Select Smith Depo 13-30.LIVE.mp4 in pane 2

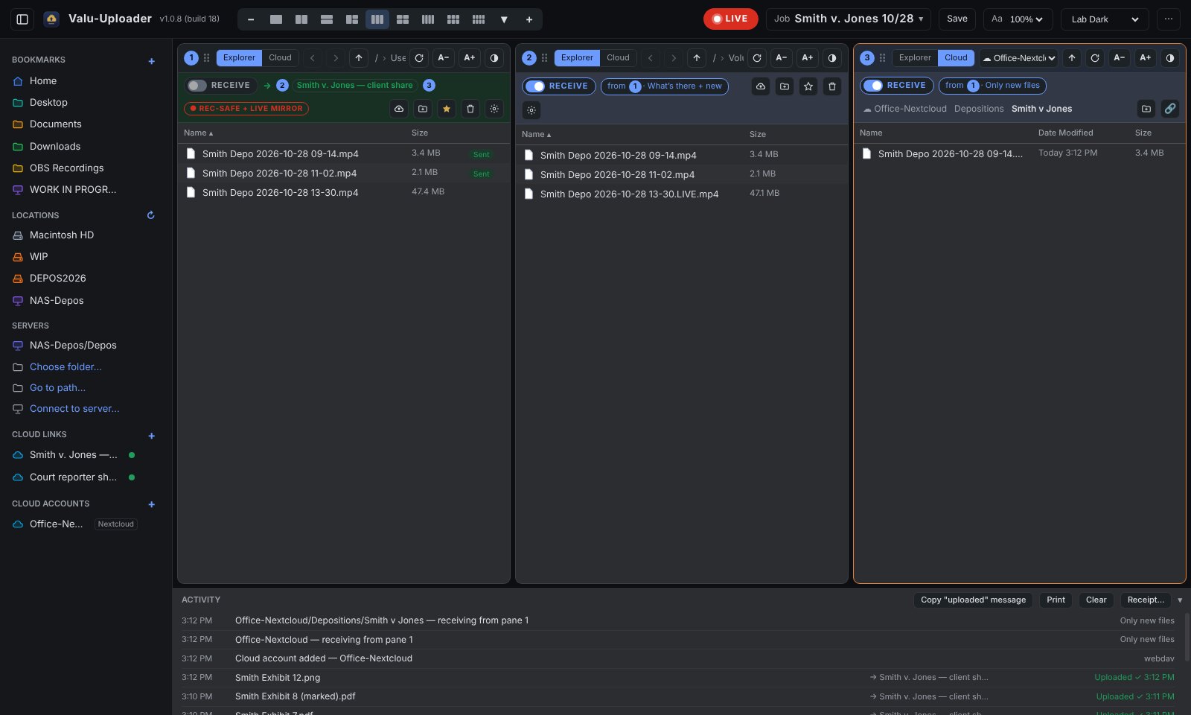pos(682,194)
